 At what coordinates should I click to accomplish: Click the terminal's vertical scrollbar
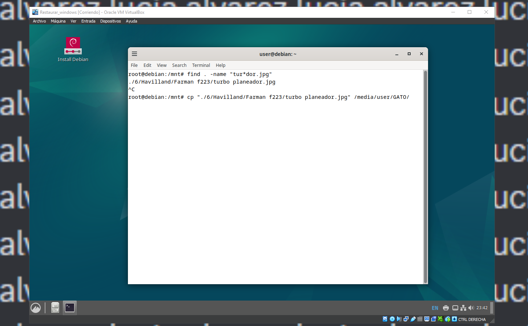(425, 176)
